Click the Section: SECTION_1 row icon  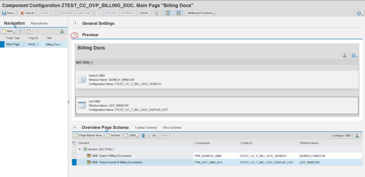(85, 149)
